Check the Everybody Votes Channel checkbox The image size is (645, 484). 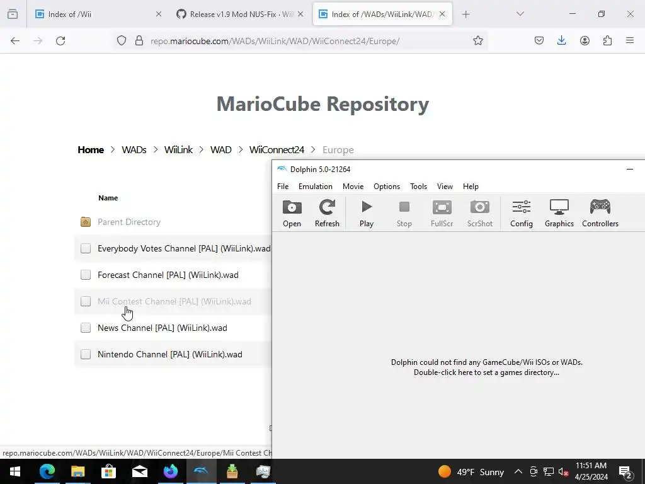[x=86, y=248]
